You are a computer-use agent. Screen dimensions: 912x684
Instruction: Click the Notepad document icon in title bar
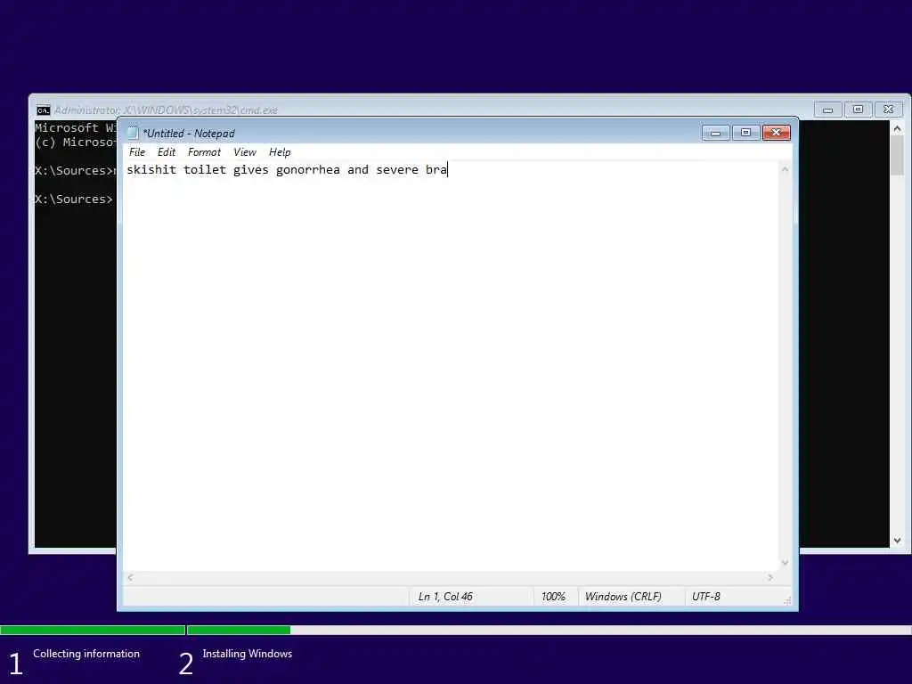[x=133, y=134]
